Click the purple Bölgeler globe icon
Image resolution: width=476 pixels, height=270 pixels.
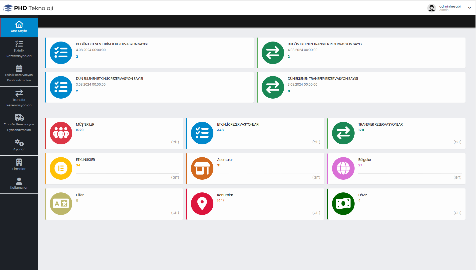[343, 168]
